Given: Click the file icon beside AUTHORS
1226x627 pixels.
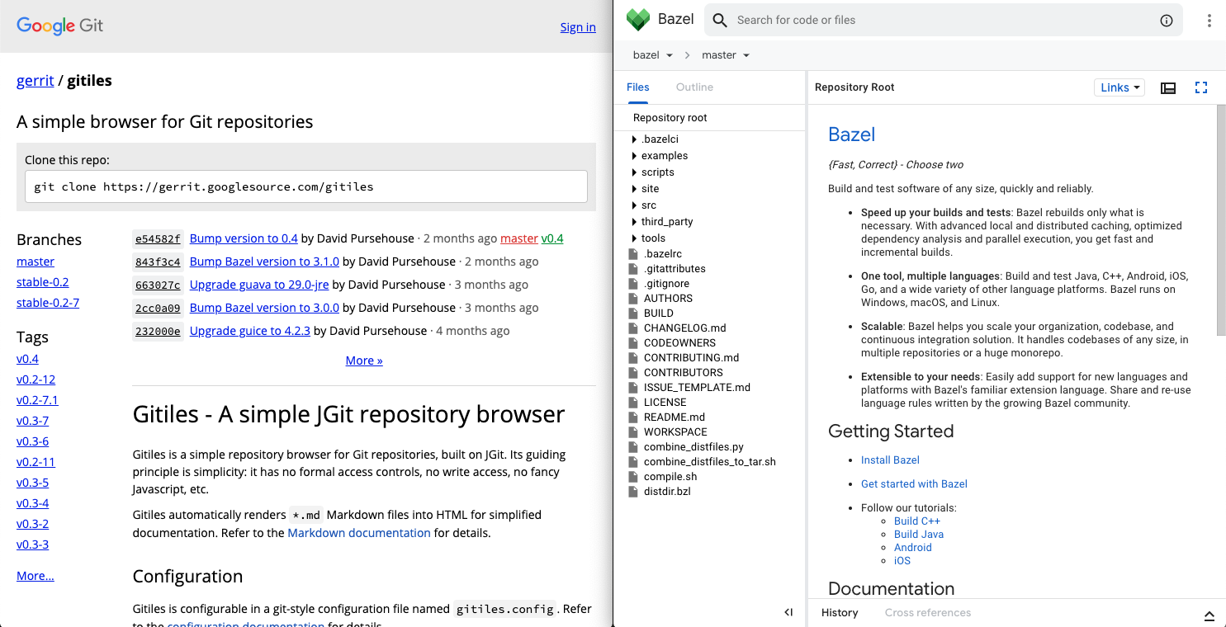Looking at the screenshot, I should pos(633,299).
